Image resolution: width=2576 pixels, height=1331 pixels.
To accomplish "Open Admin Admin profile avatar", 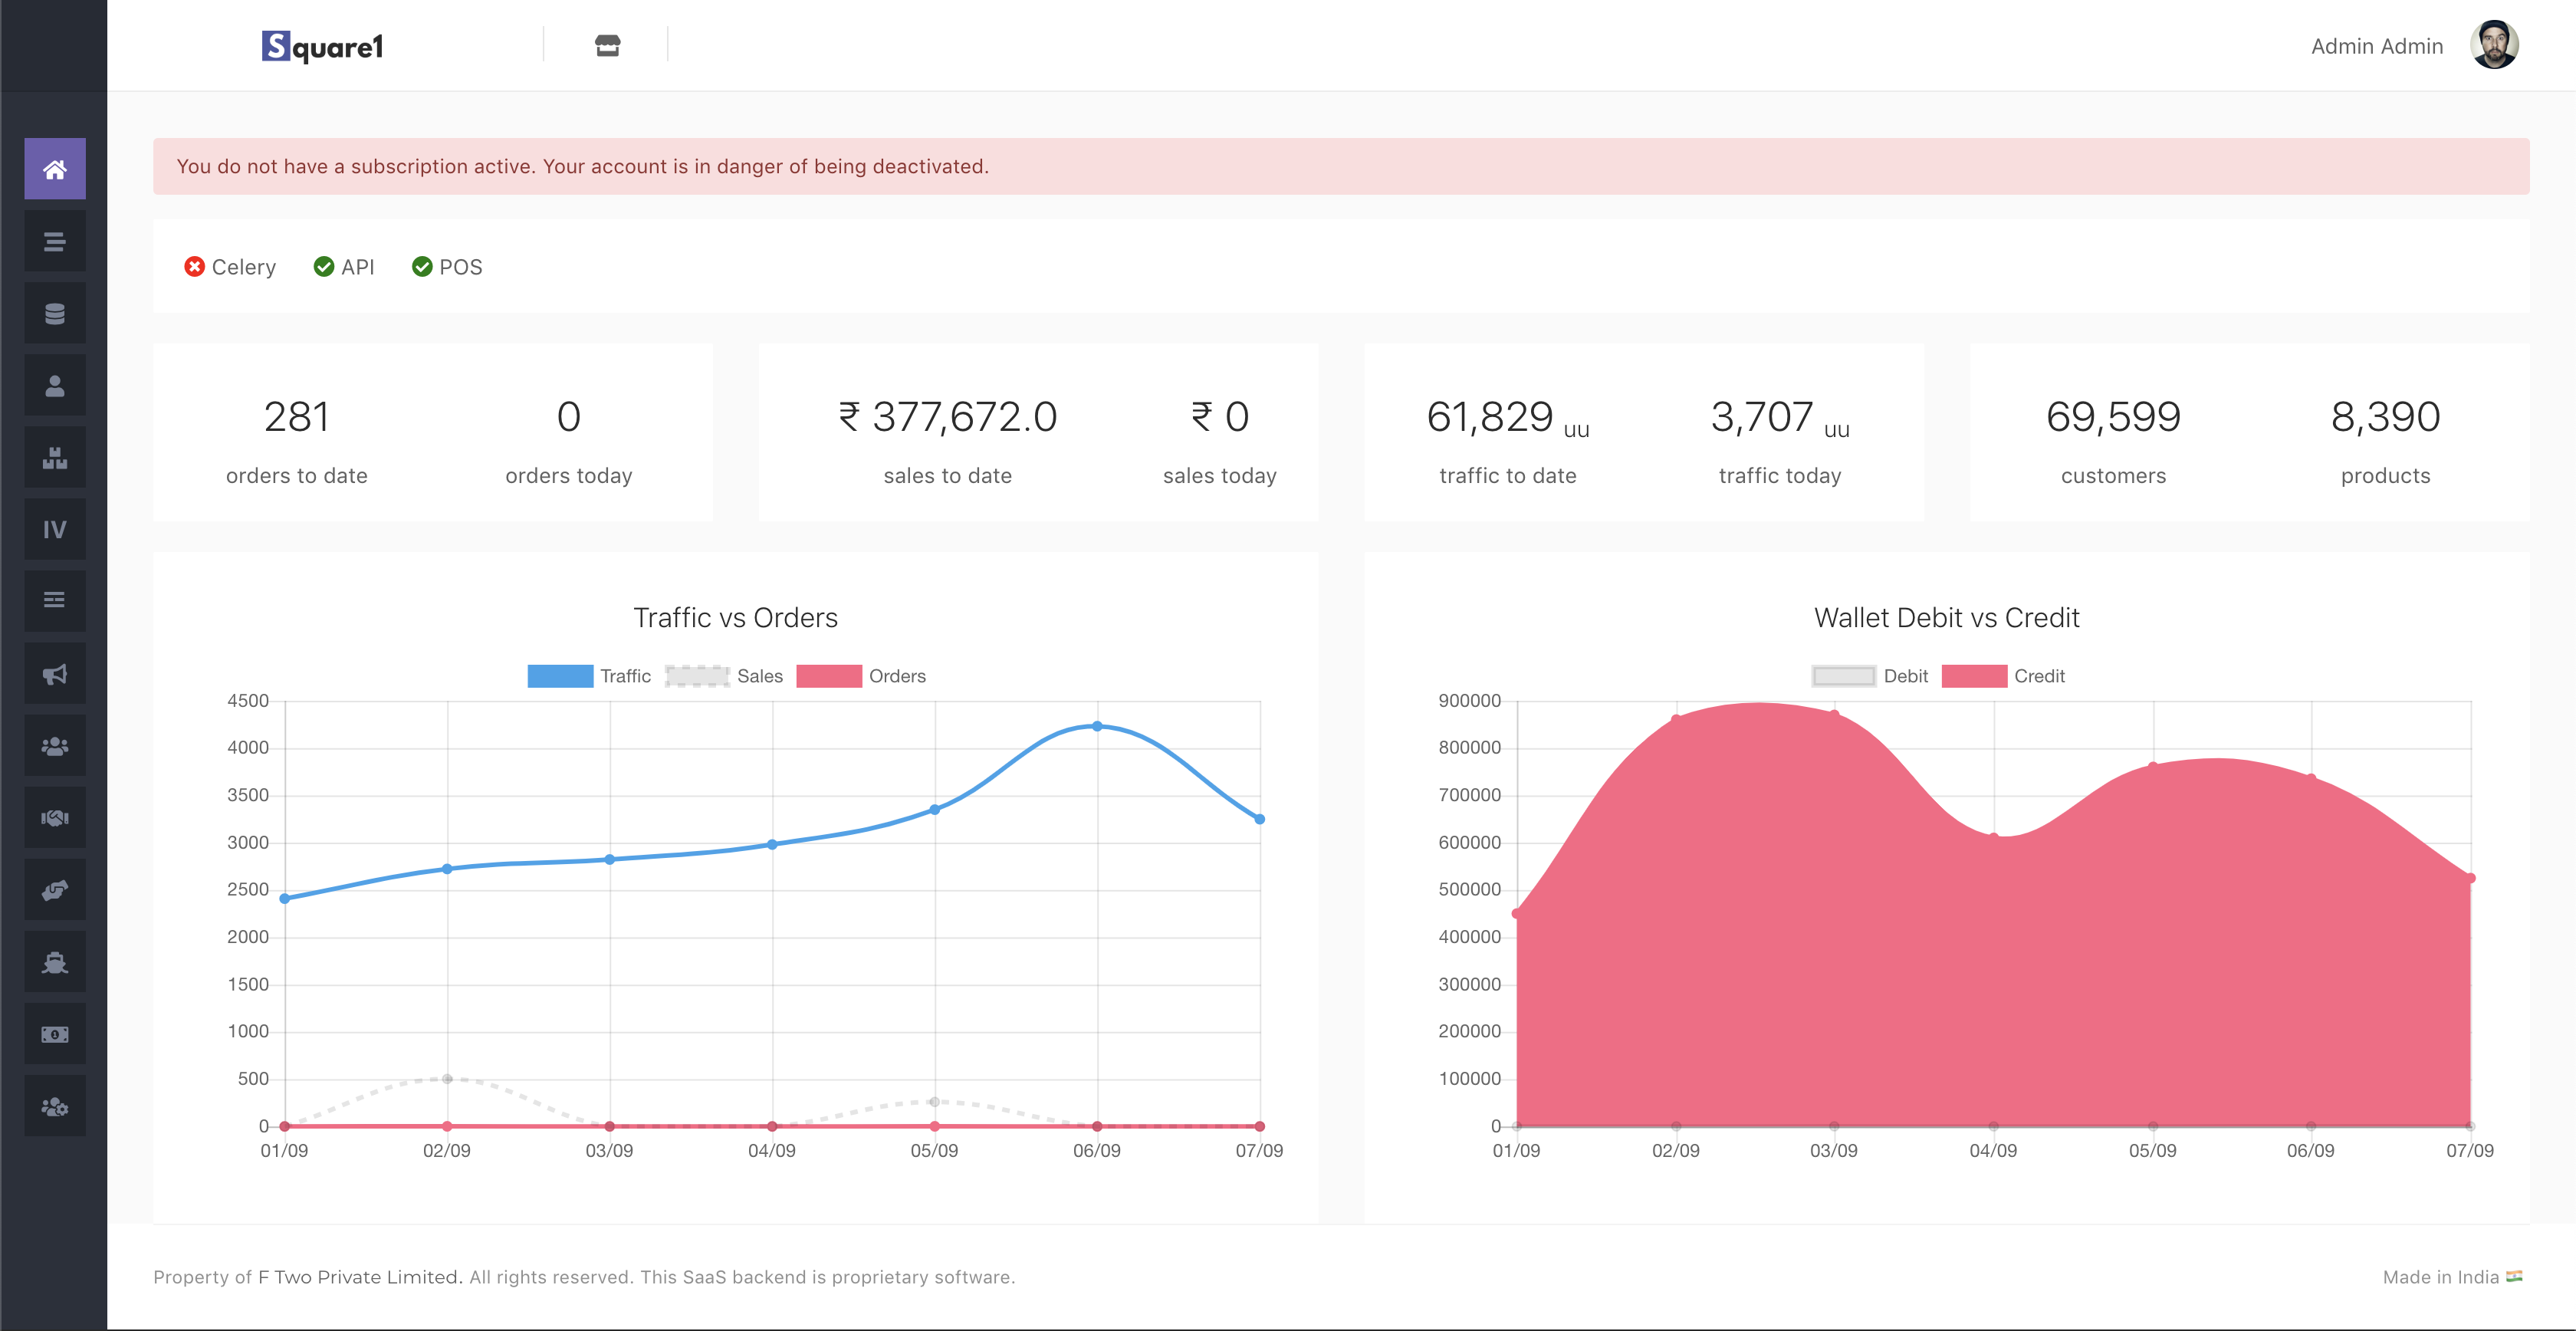I will point(2493,46).
